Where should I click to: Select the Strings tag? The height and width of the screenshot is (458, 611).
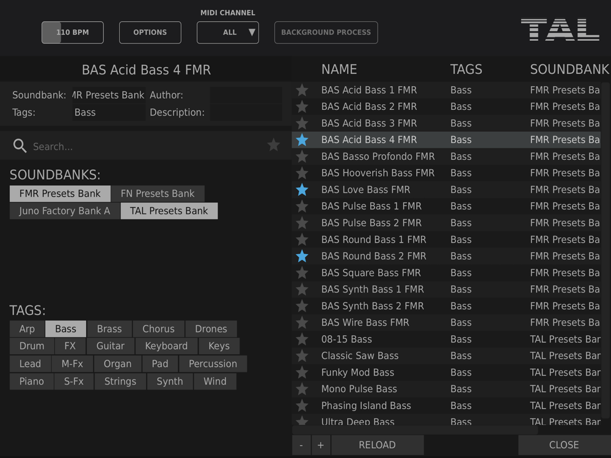[x=120, y=381]
